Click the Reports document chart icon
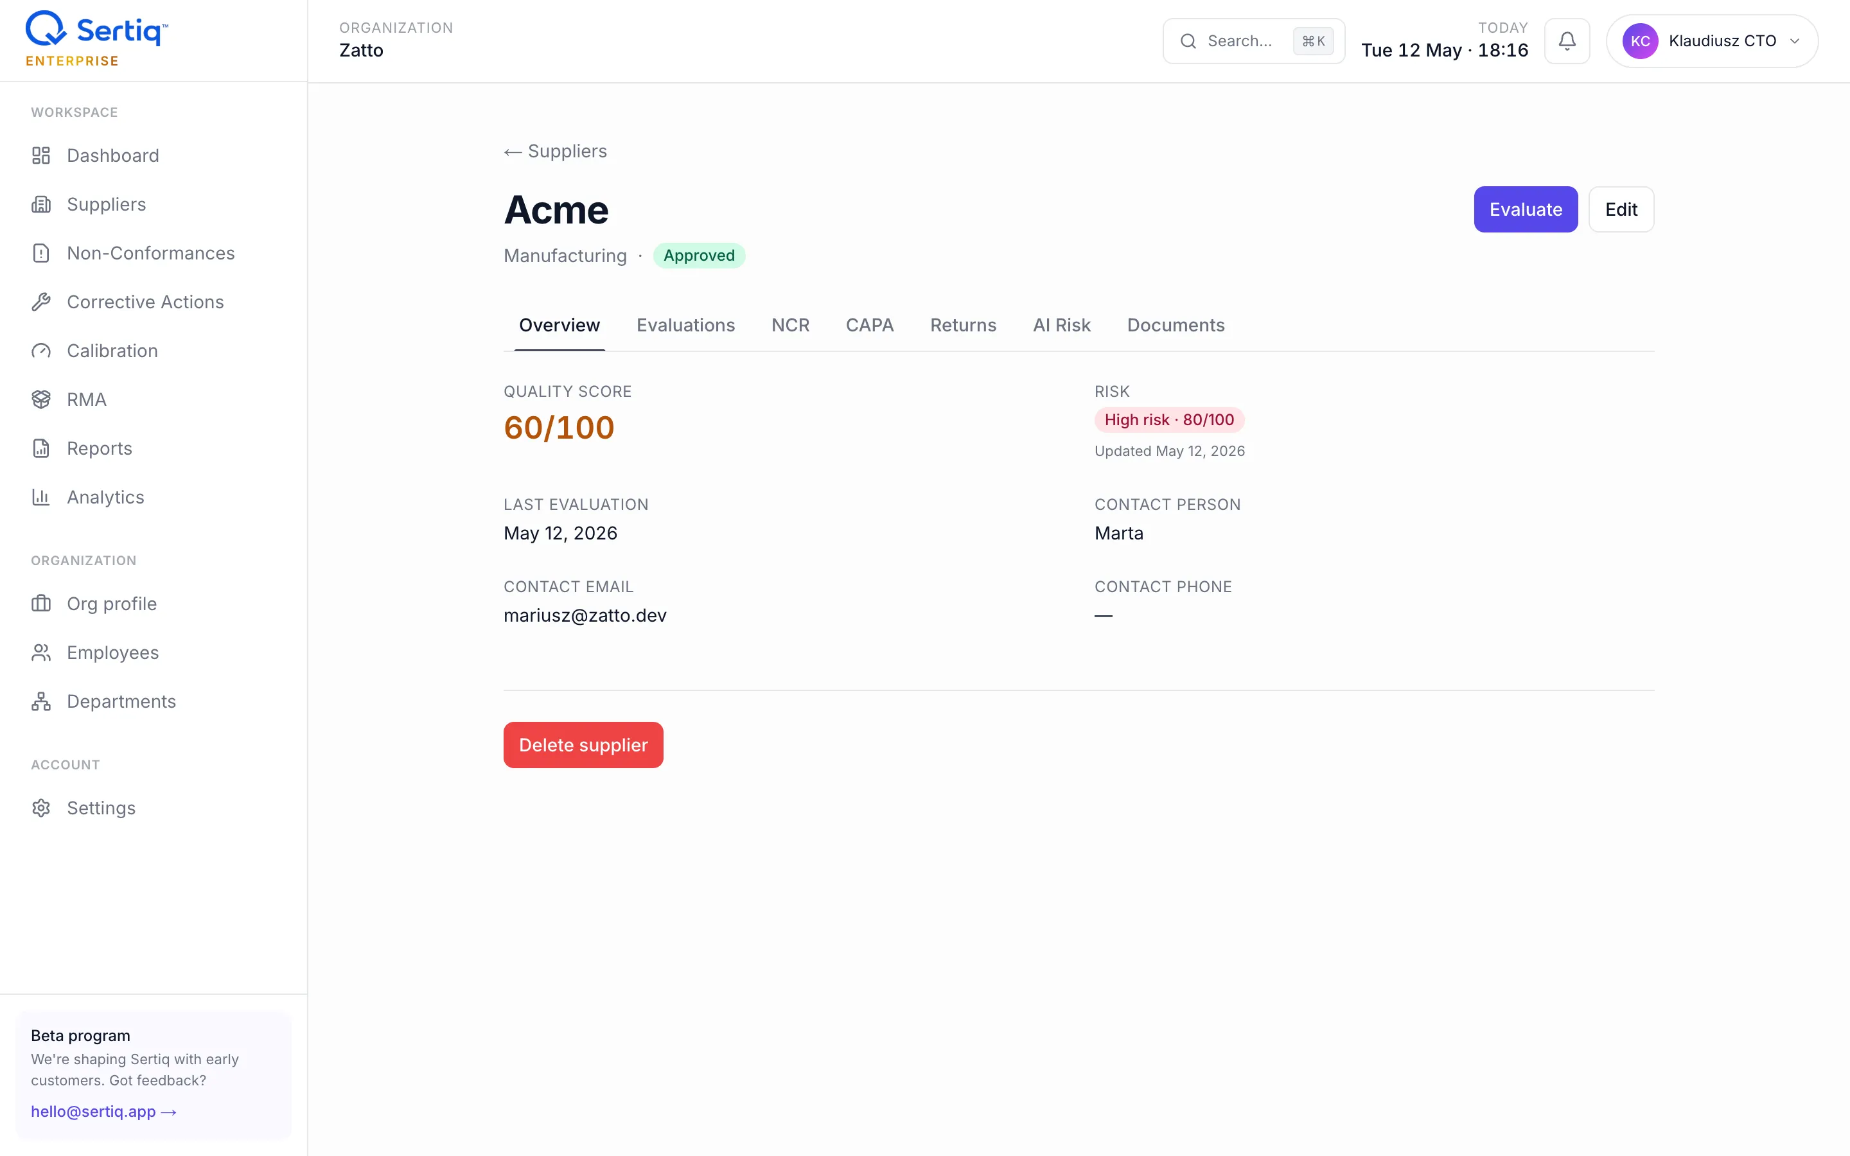This screenshot has width=1850, height=1156. 41,448
